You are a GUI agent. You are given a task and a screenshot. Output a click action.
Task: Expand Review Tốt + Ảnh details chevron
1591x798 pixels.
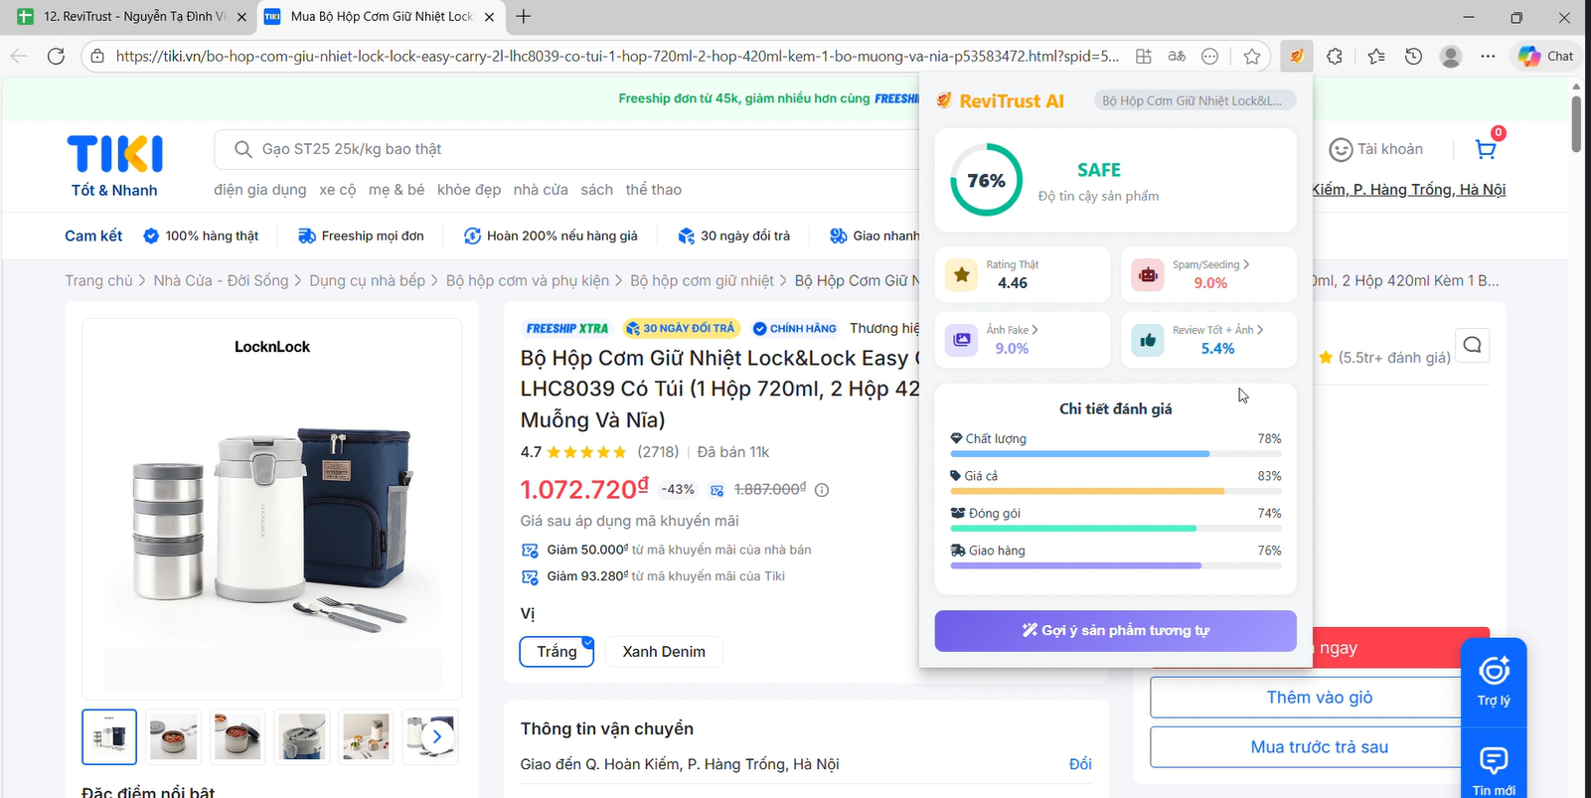pyautogui.click(x=1260, y=330)
